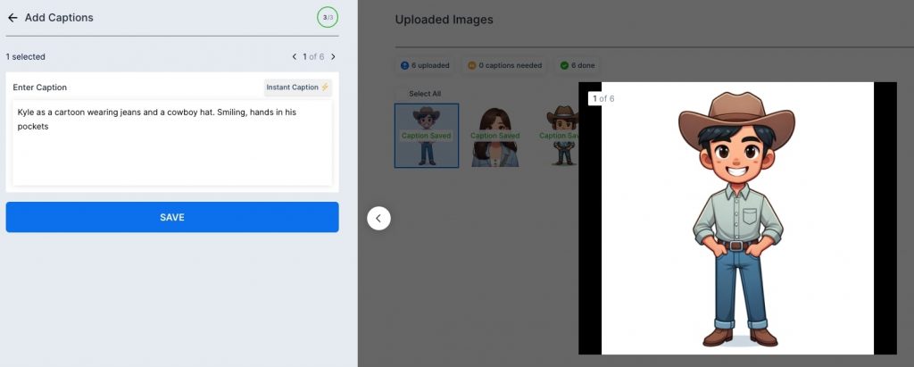Click the Uploaded Images heading
Image resolution: width=914 pixels, height=367 pixels.
444,20
